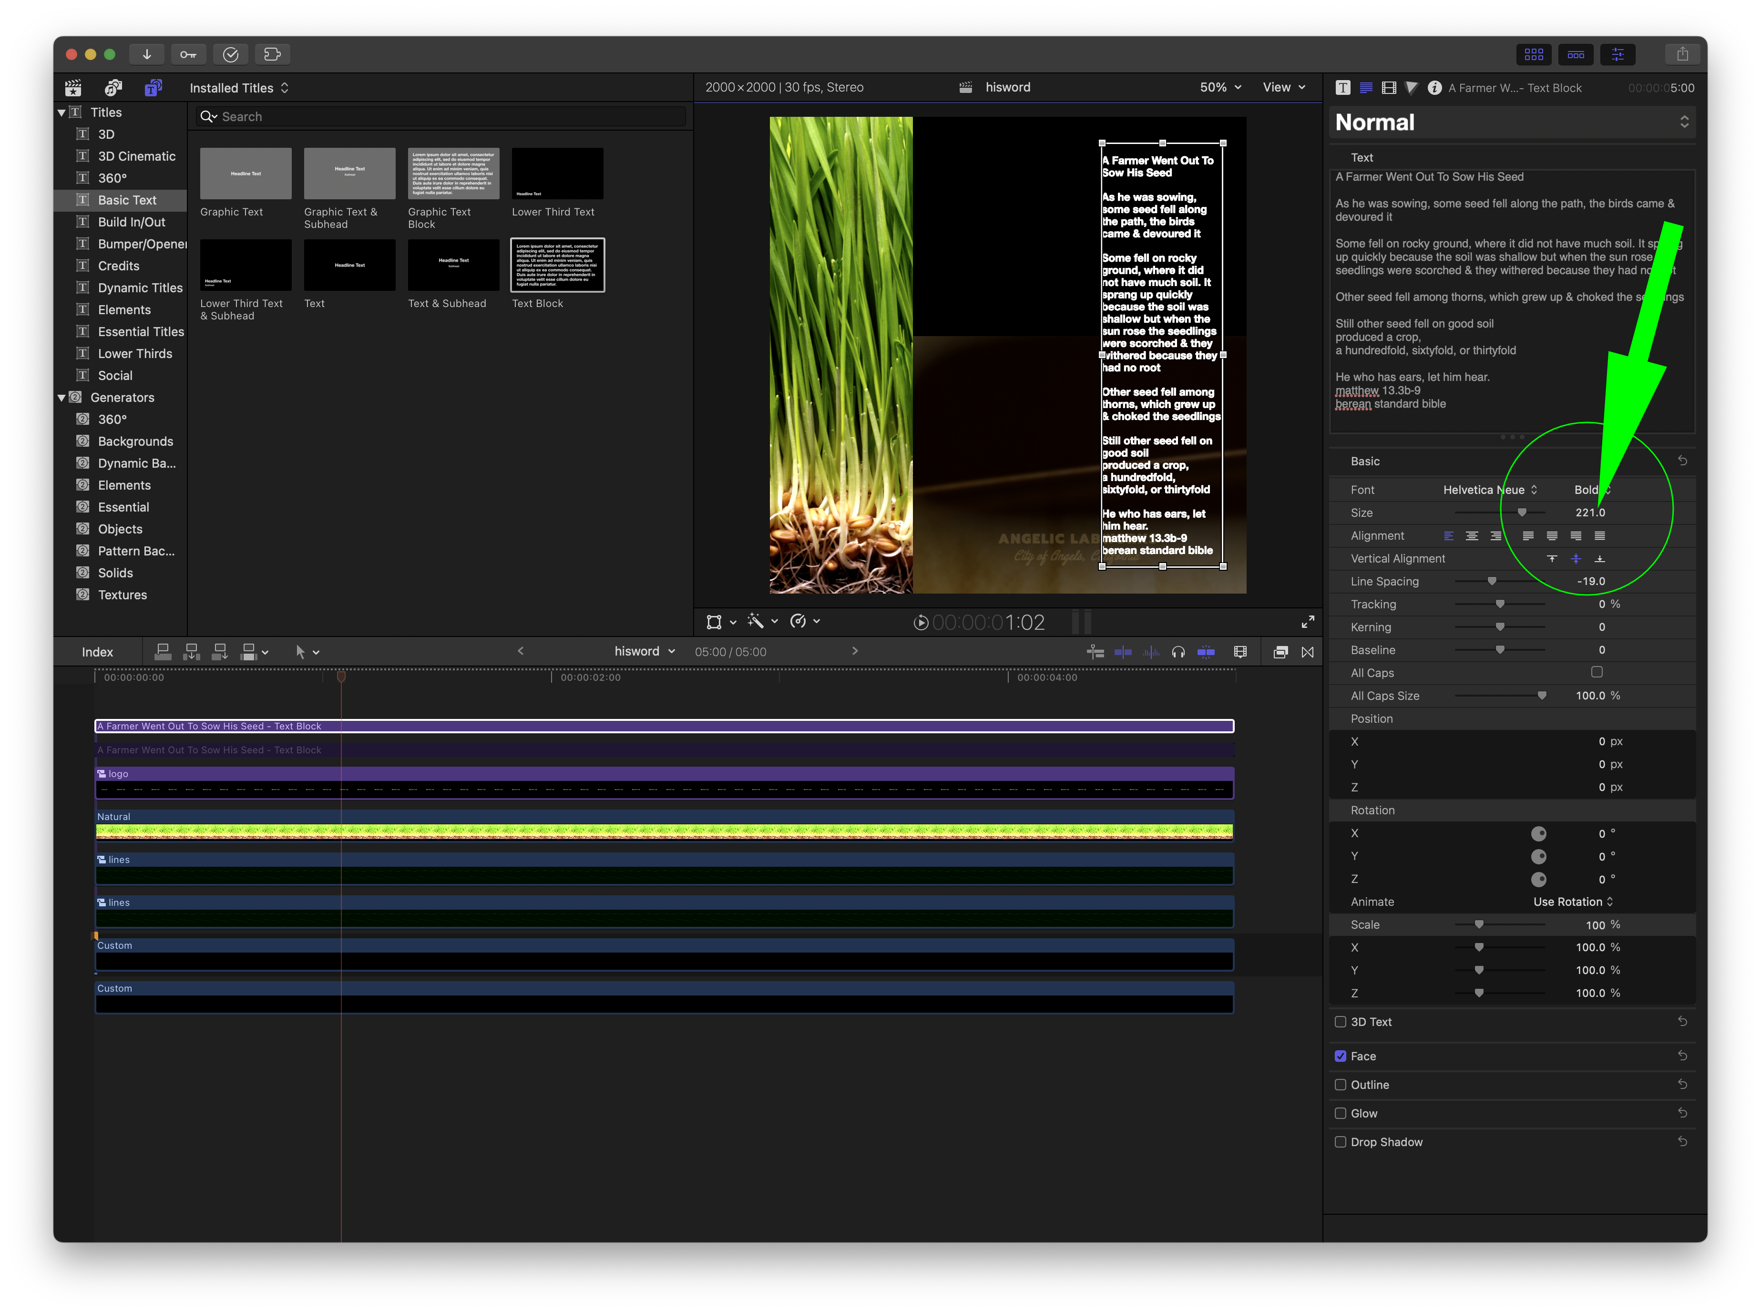
Task: Click the Line Spacing slider handle
Action: pos(1492,581)
